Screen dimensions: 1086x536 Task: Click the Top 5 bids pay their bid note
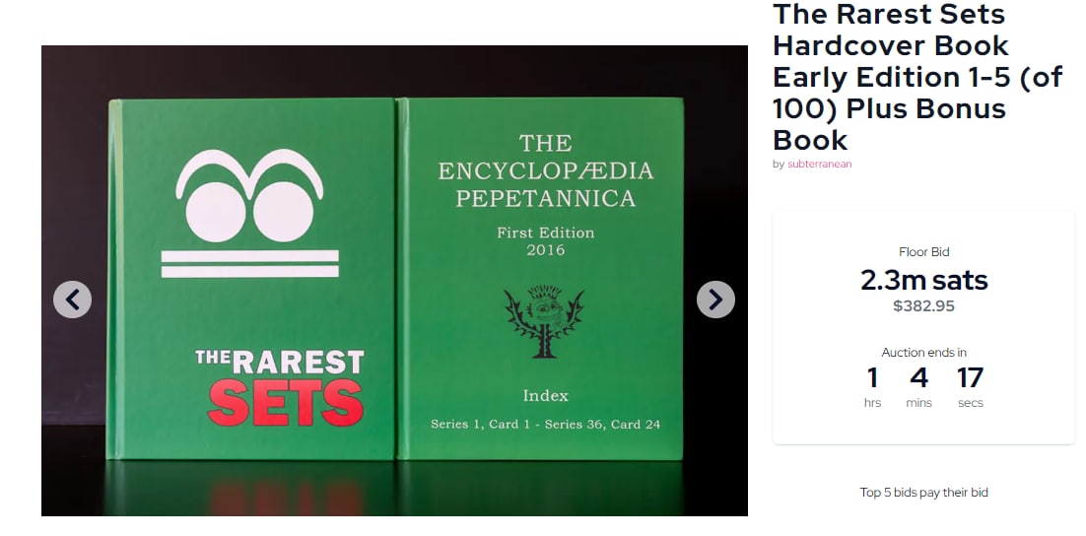pos(924,493)
